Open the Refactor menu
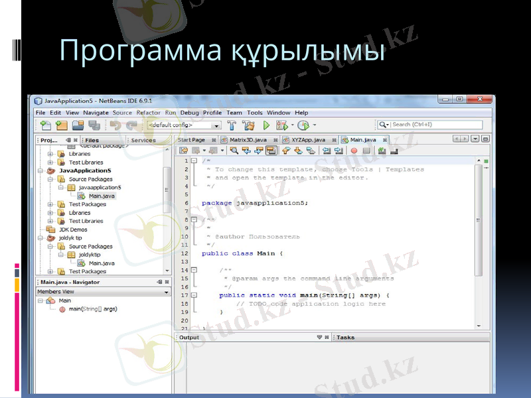The height and width of the screenshot is (398, 531). point(150,112)
